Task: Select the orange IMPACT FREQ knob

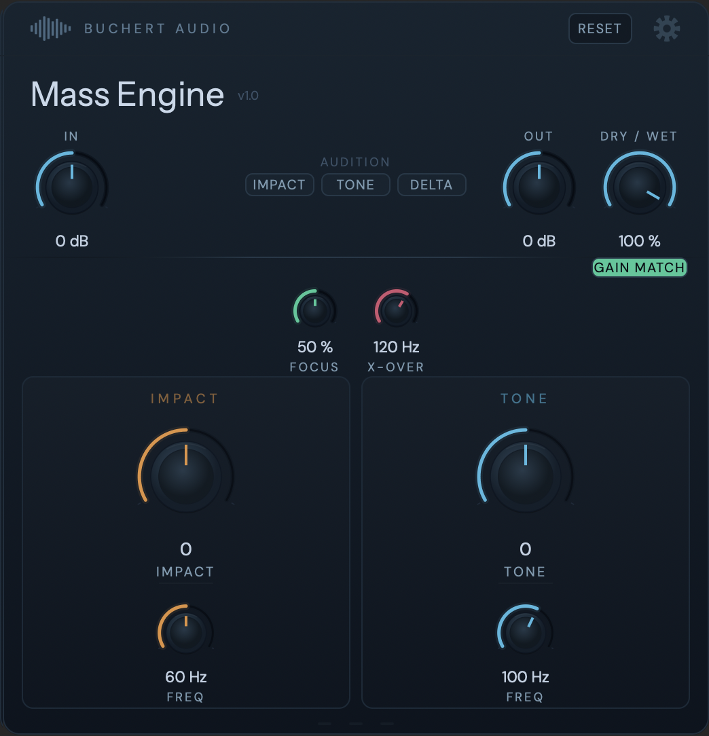Action: [x=185, y=631]
